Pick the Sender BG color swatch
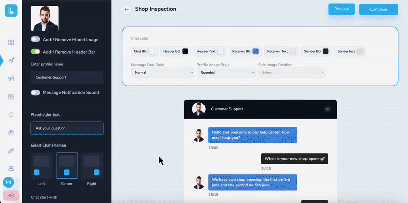 coord(326,51)
